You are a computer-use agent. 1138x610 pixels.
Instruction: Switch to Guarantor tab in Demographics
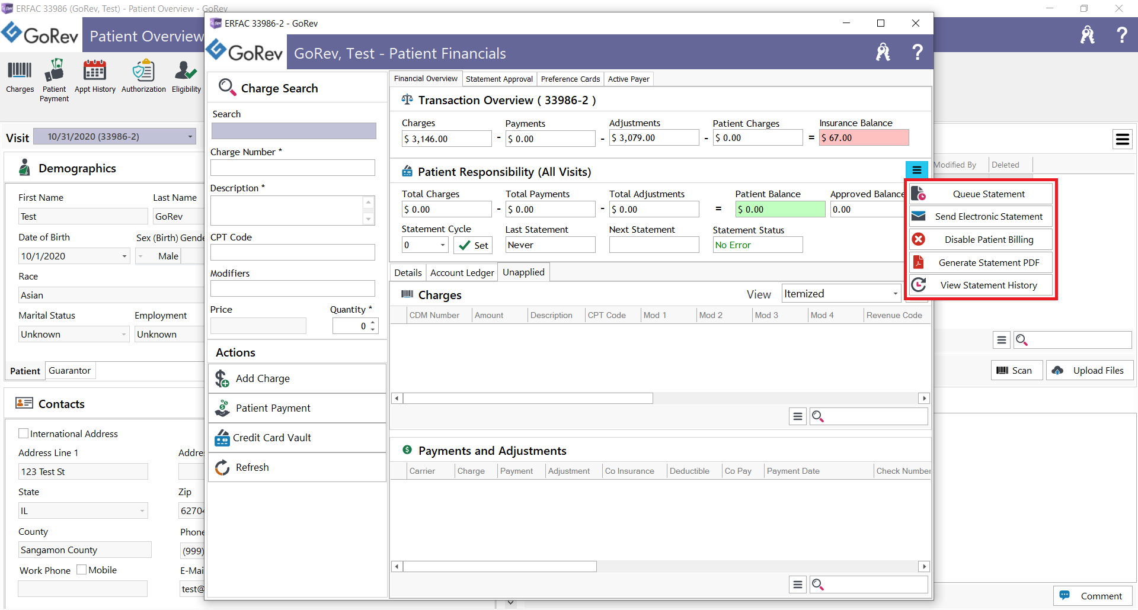[x=69, y=370]
